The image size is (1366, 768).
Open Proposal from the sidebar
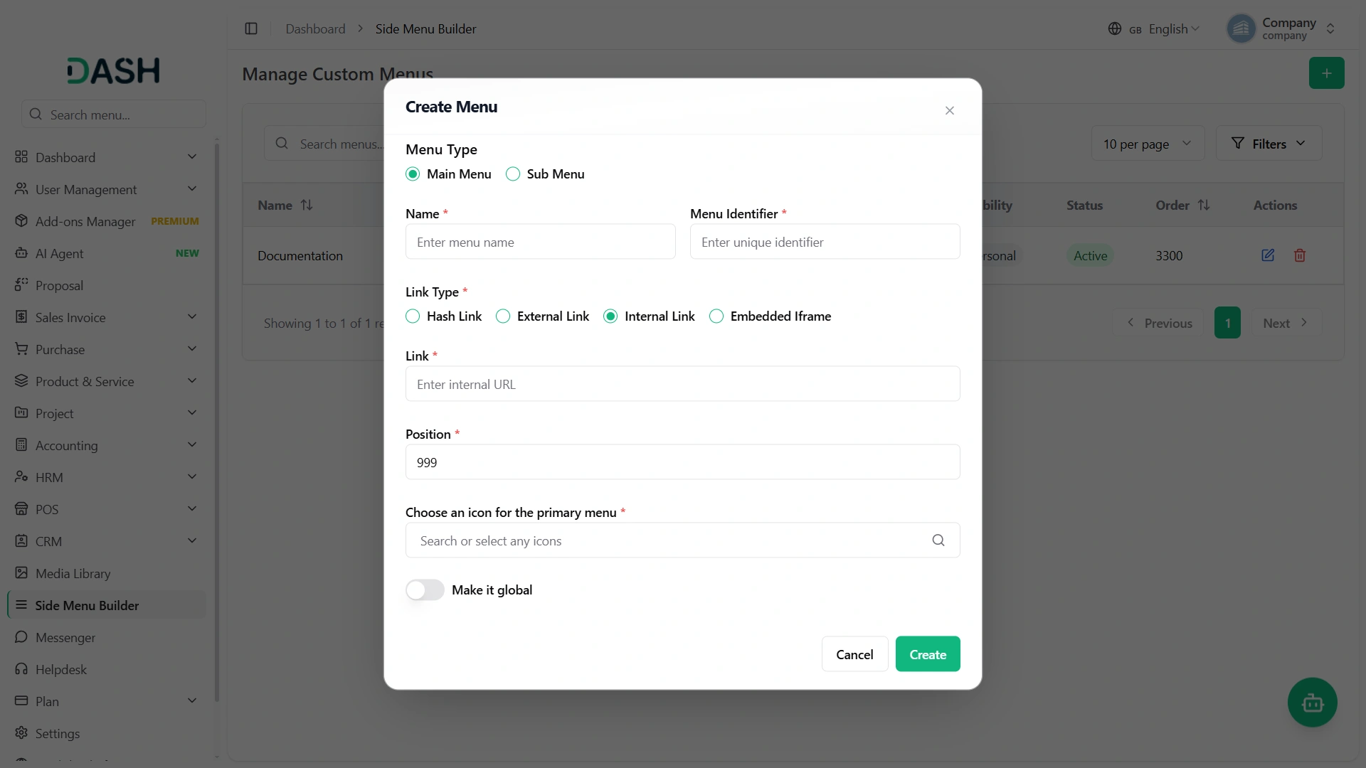pos(107,285)
